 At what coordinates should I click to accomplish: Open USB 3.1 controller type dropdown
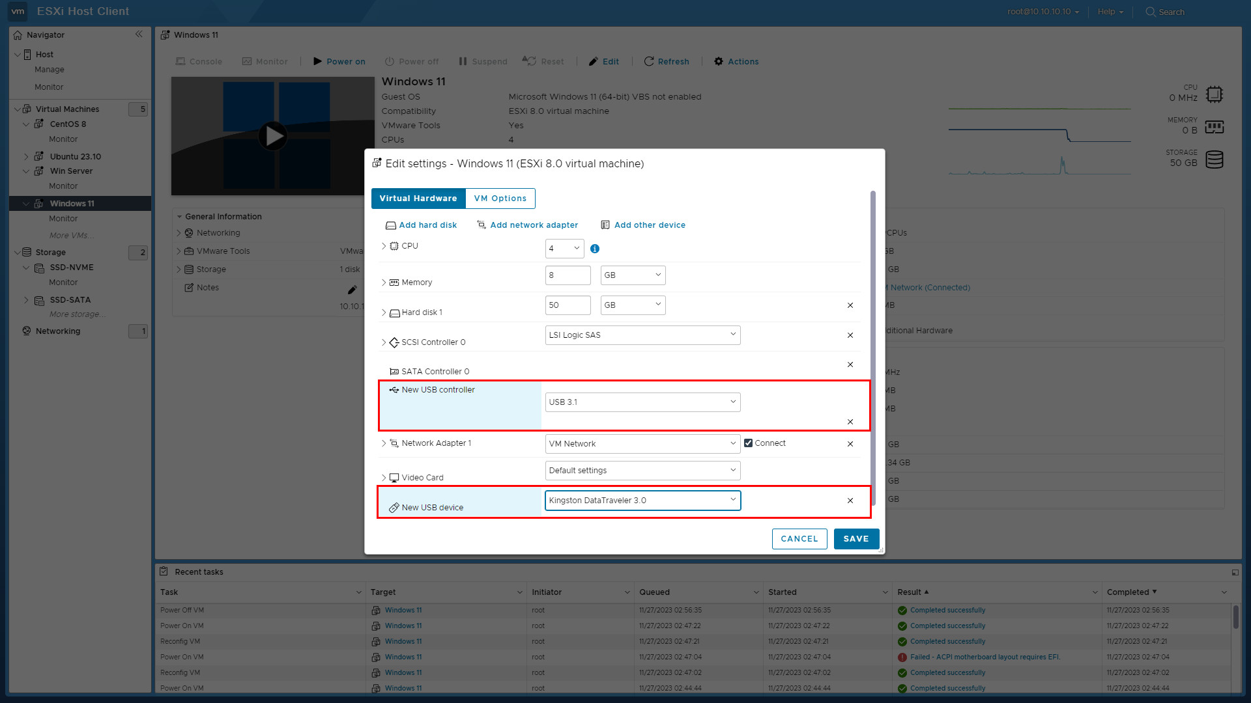[642, 402]
